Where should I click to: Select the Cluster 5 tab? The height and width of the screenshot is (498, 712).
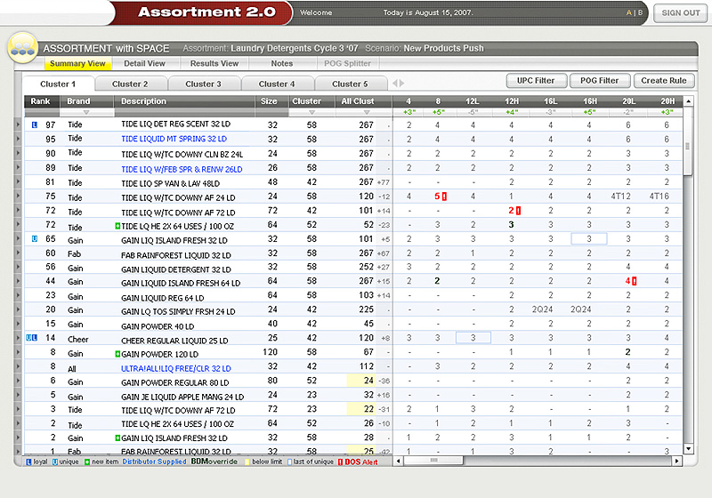350,84
